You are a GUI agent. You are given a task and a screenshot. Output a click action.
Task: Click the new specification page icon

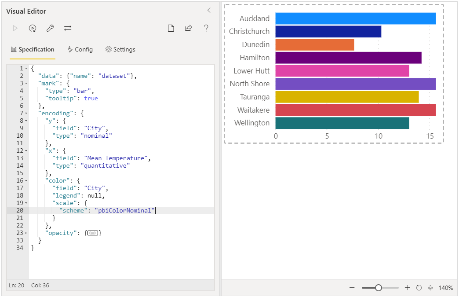click(171, 28)
